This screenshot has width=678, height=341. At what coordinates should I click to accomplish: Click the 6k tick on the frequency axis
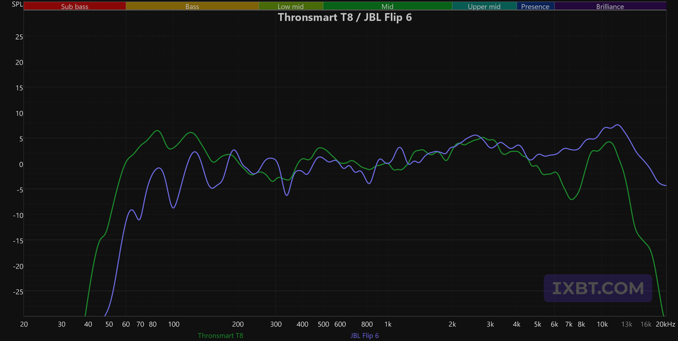(x=554, y=324)
